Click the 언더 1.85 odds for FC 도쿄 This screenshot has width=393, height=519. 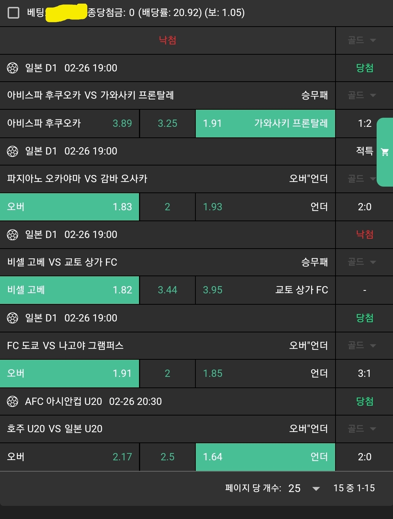coord(265,374)
